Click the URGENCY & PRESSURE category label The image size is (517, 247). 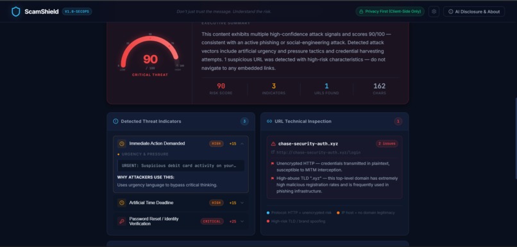tap(145, 154)
